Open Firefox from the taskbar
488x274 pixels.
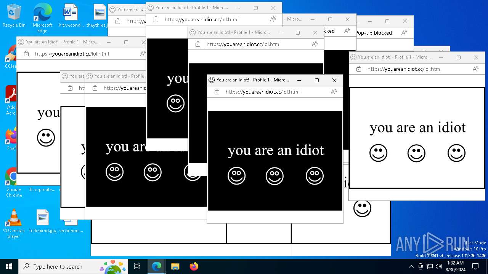(x=194, y=266)
